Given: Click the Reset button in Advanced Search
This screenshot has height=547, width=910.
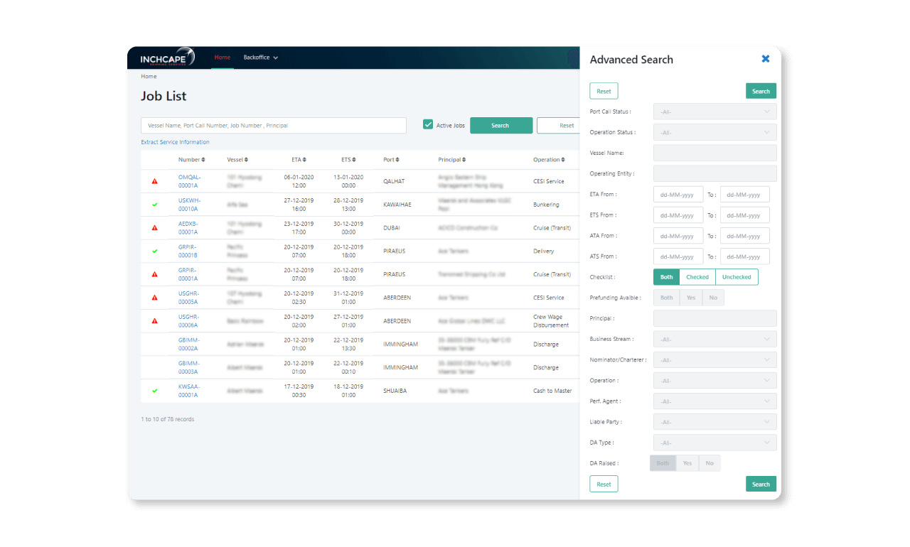Looking at the screenshot, I should (x=604, y=90).
